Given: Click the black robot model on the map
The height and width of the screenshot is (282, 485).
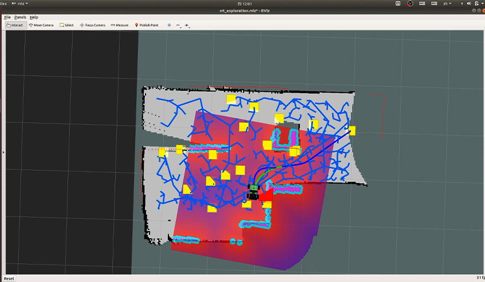Looking at the screenshot, I should 253,192.
